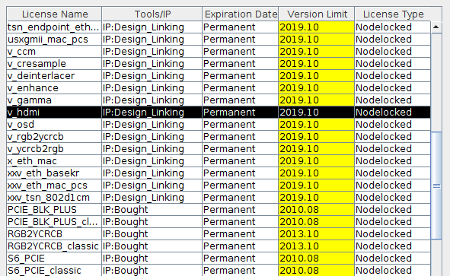The image size is (450, 276).
Task: Click Permanent expiration cell of usxgmii_mac_pcs
Action: (x=240, y=40)
